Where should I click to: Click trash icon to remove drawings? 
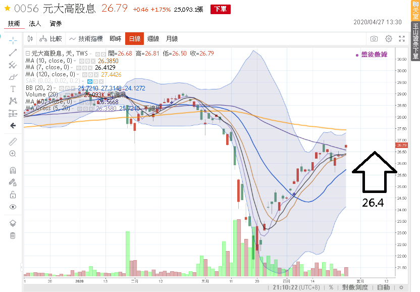click(x=13, y=236)
